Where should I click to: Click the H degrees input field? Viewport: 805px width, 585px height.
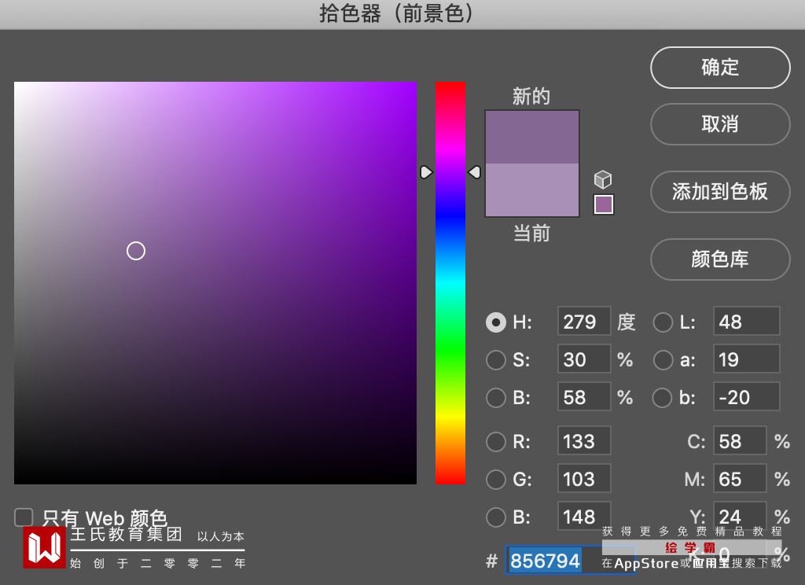[x=583, y=322]
